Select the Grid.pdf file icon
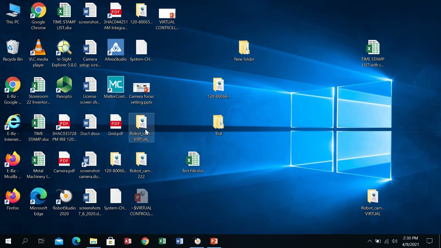441x248 pixels. tap(115, 125)
